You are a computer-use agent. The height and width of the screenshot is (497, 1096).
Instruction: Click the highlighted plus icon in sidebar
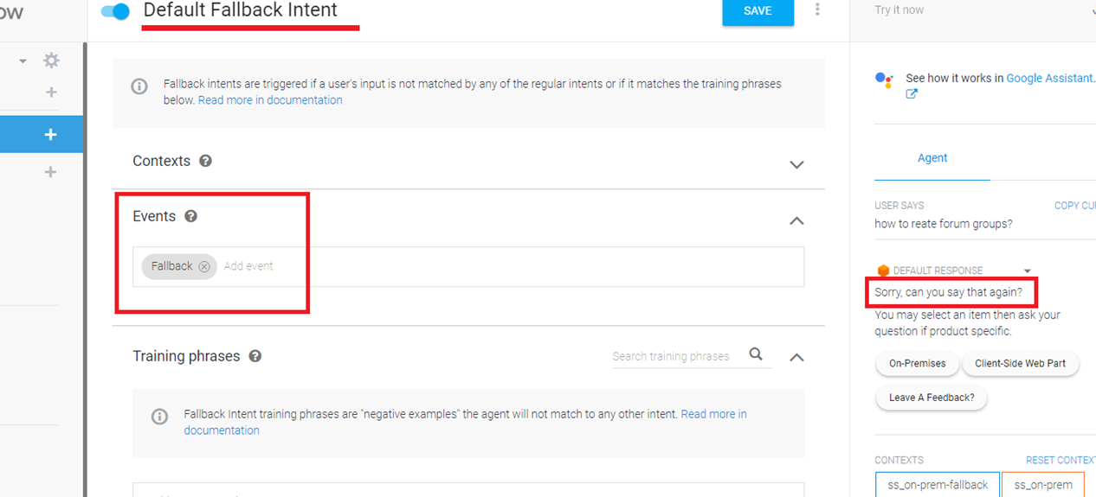[50, 135]
